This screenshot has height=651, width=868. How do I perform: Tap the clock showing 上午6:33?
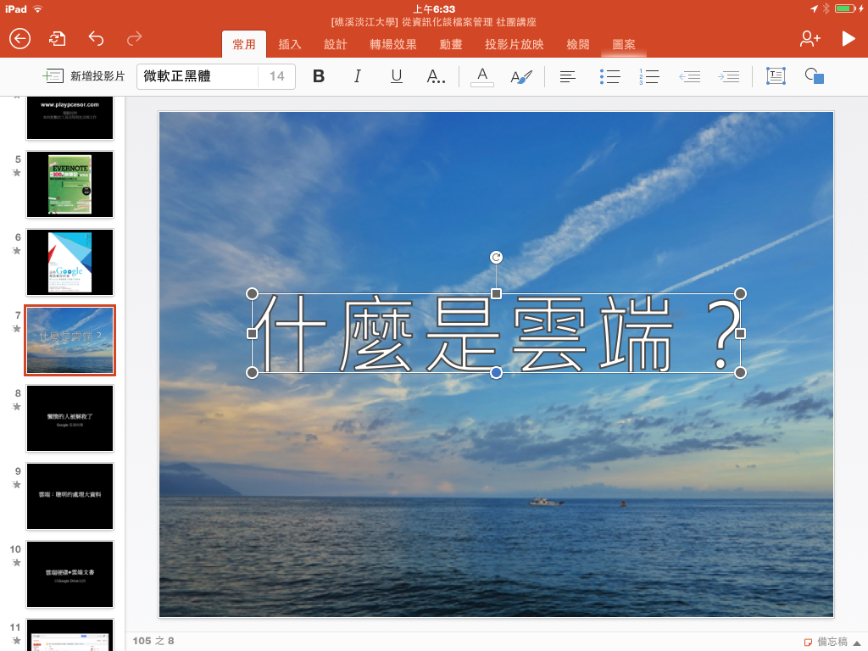[x=434, y=8]
